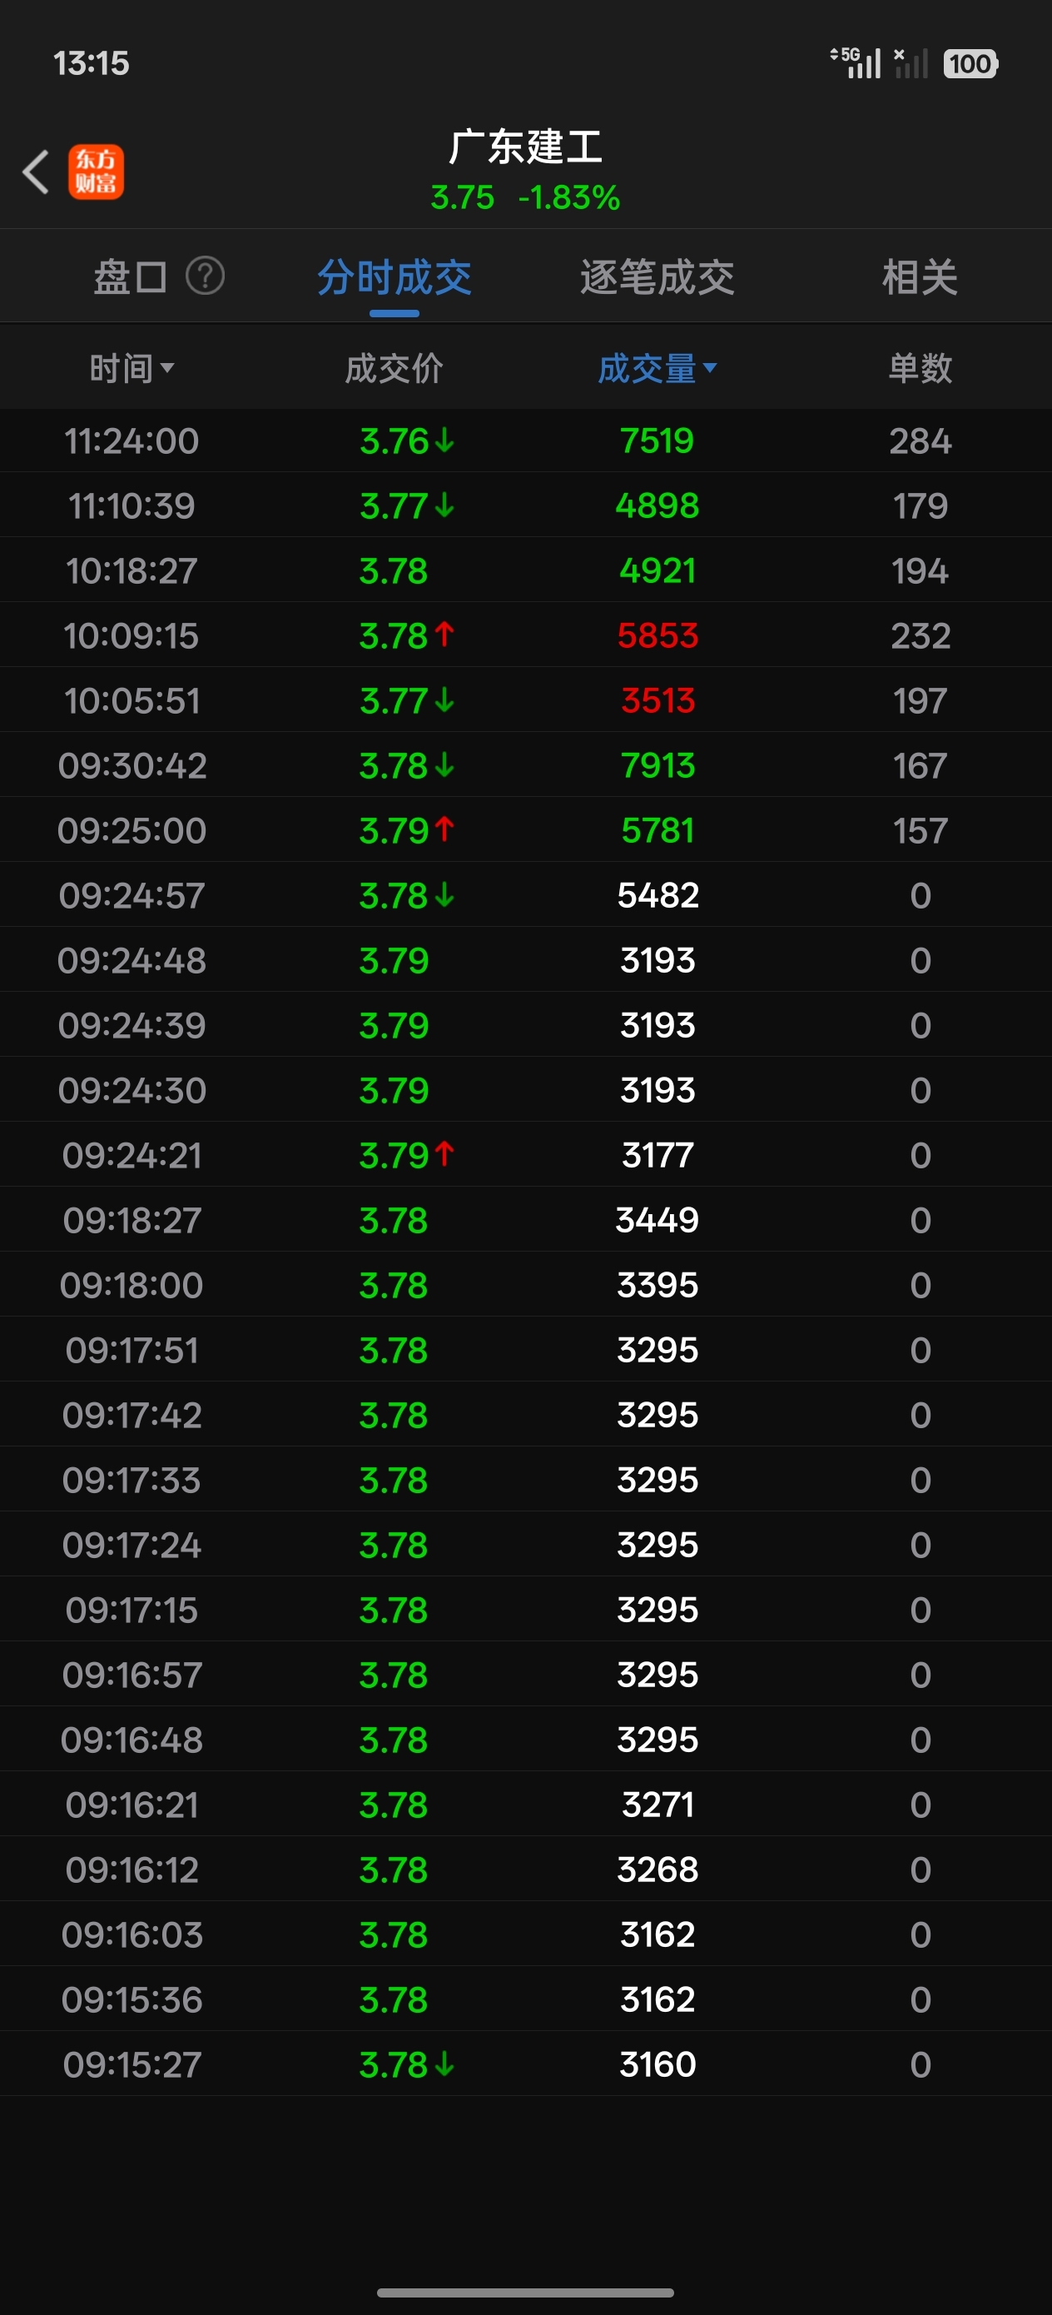Select the 10:09:15 time row
The image size is (1052, 2315).
[525, 635]
